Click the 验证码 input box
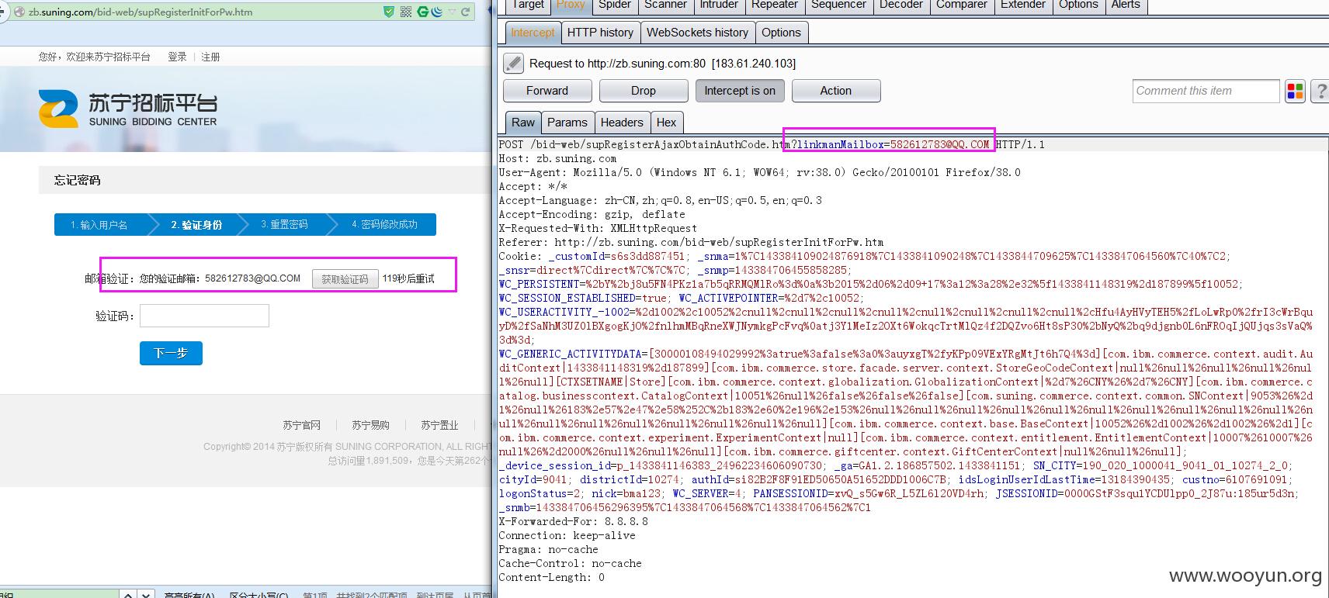1329x598 pixels. 204,316
